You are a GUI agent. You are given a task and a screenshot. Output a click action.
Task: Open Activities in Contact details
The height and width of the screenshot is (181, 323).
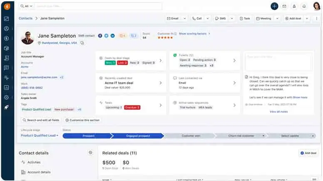tap(34, 162)
